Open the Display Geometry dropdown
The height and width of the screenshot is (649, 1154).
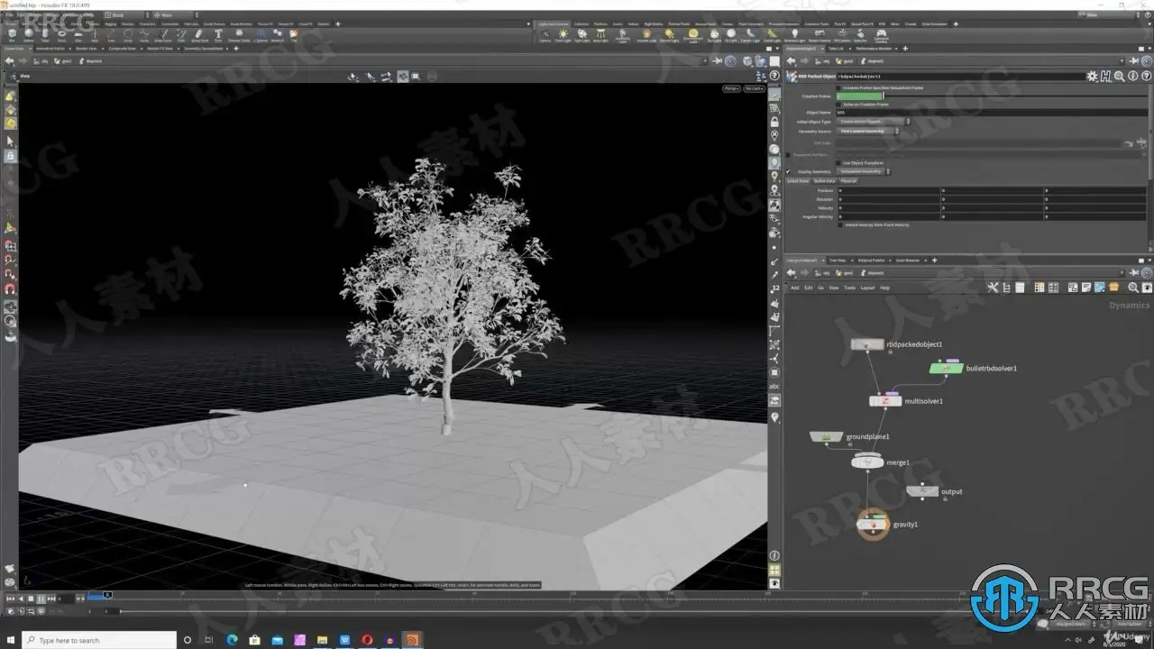click(x=864, y=171)
